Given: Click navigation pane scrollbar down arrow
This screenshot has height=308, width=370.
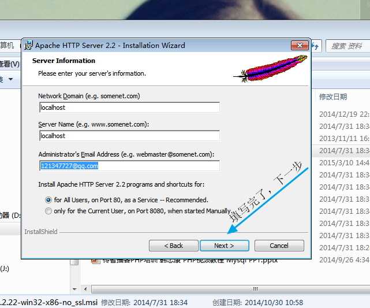Looking at the screenshot, I should 74,289.
